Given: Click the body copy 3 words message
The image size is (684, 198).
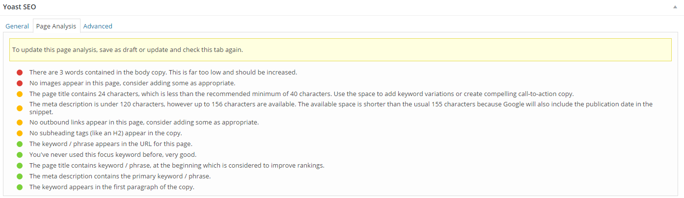Looking at the screenshot, I should coord(163,73).
